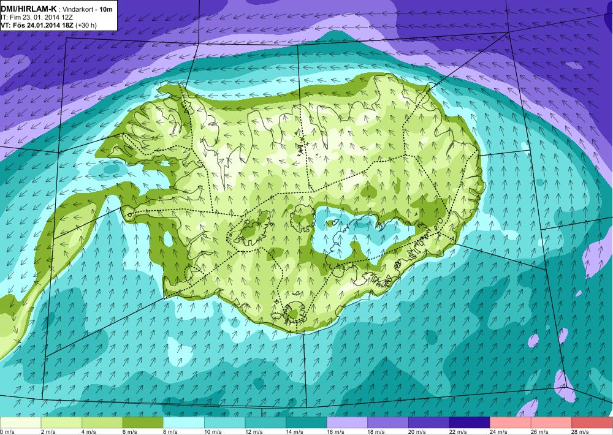
Task: Select the dark teal 14–16 m/s swatch
Action: click(x=306, y=423)
